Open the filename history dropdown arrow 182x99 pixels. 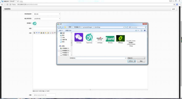click(x=126, y=58)
